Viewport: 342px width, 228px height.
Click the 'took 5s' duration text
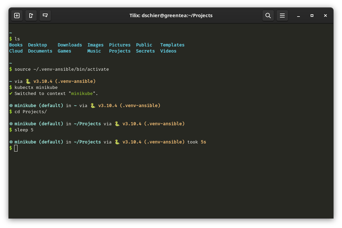pyautogui.click(x=197, y=142)
